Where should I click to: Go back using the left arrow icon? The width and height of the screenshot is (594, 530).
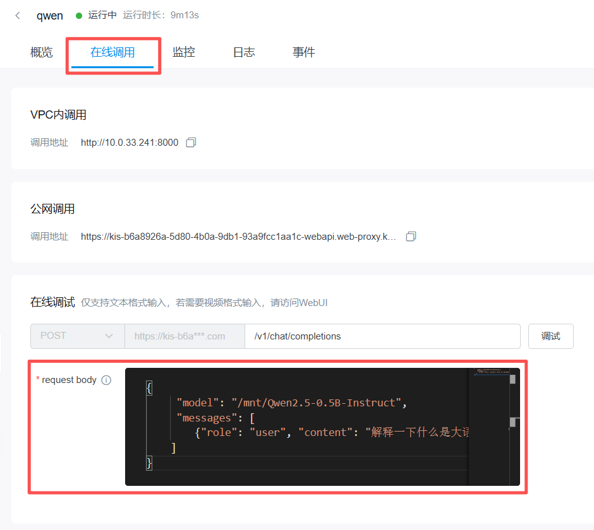[x=18, y=16]
